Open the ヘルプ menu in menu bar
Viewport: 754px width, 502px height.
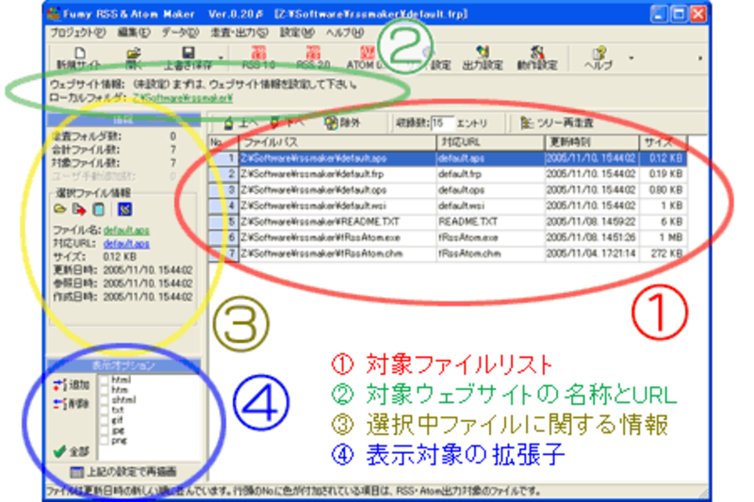point(344,33)
